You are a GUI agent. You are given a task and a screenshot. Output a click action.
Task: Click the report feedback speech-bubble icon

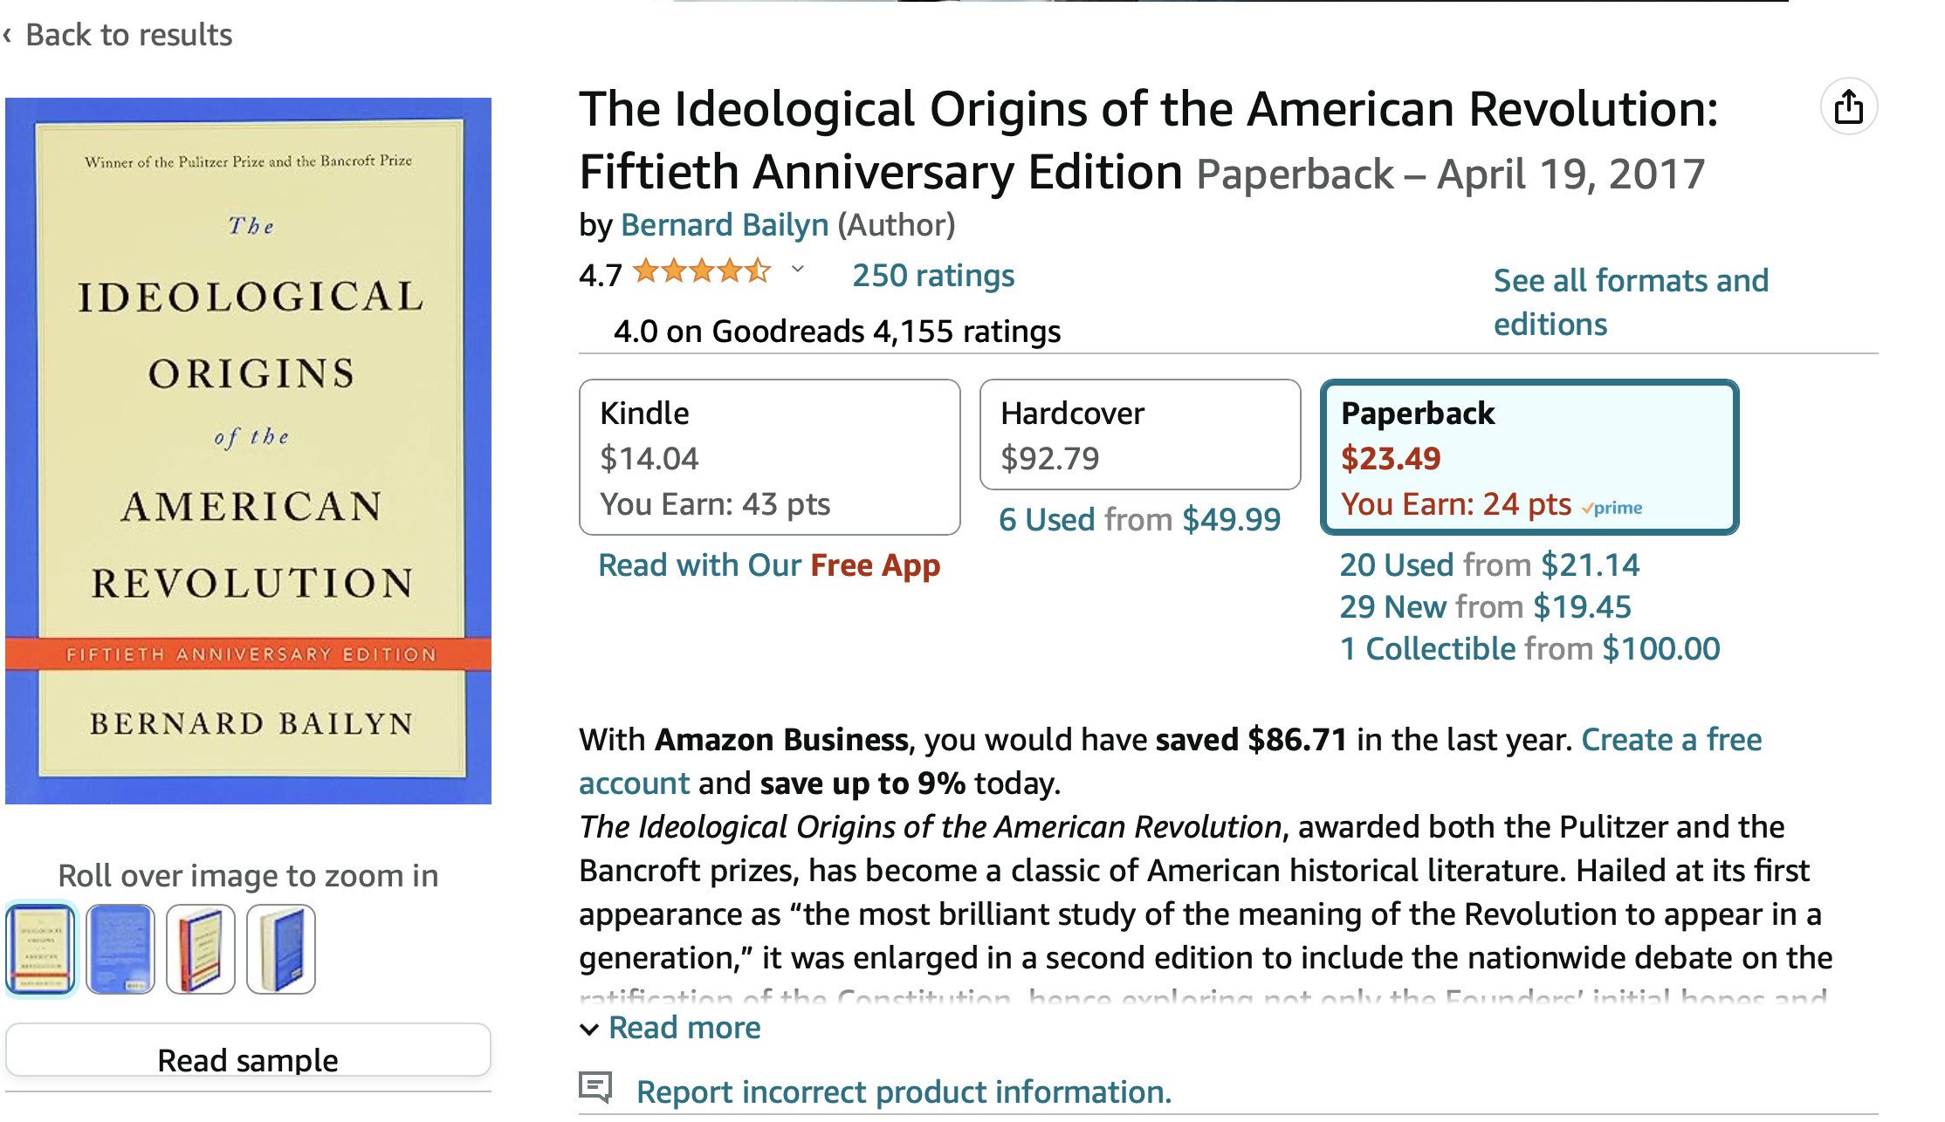pyautogui.click(x=595, y=1087)
